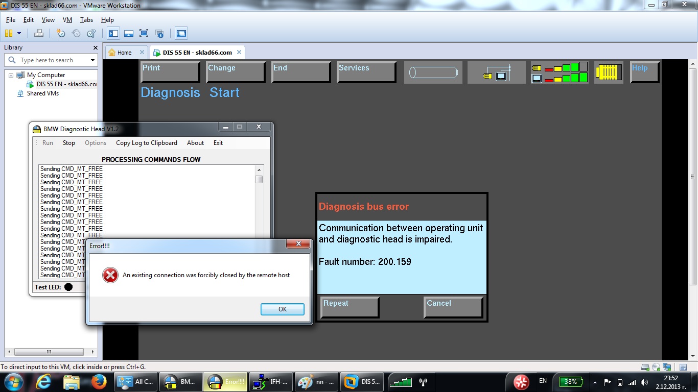Click Run in BMW Diagnostic Head menu
This screenshot has height=392, width=698.
pyautogui.click(x=48, y=143)
